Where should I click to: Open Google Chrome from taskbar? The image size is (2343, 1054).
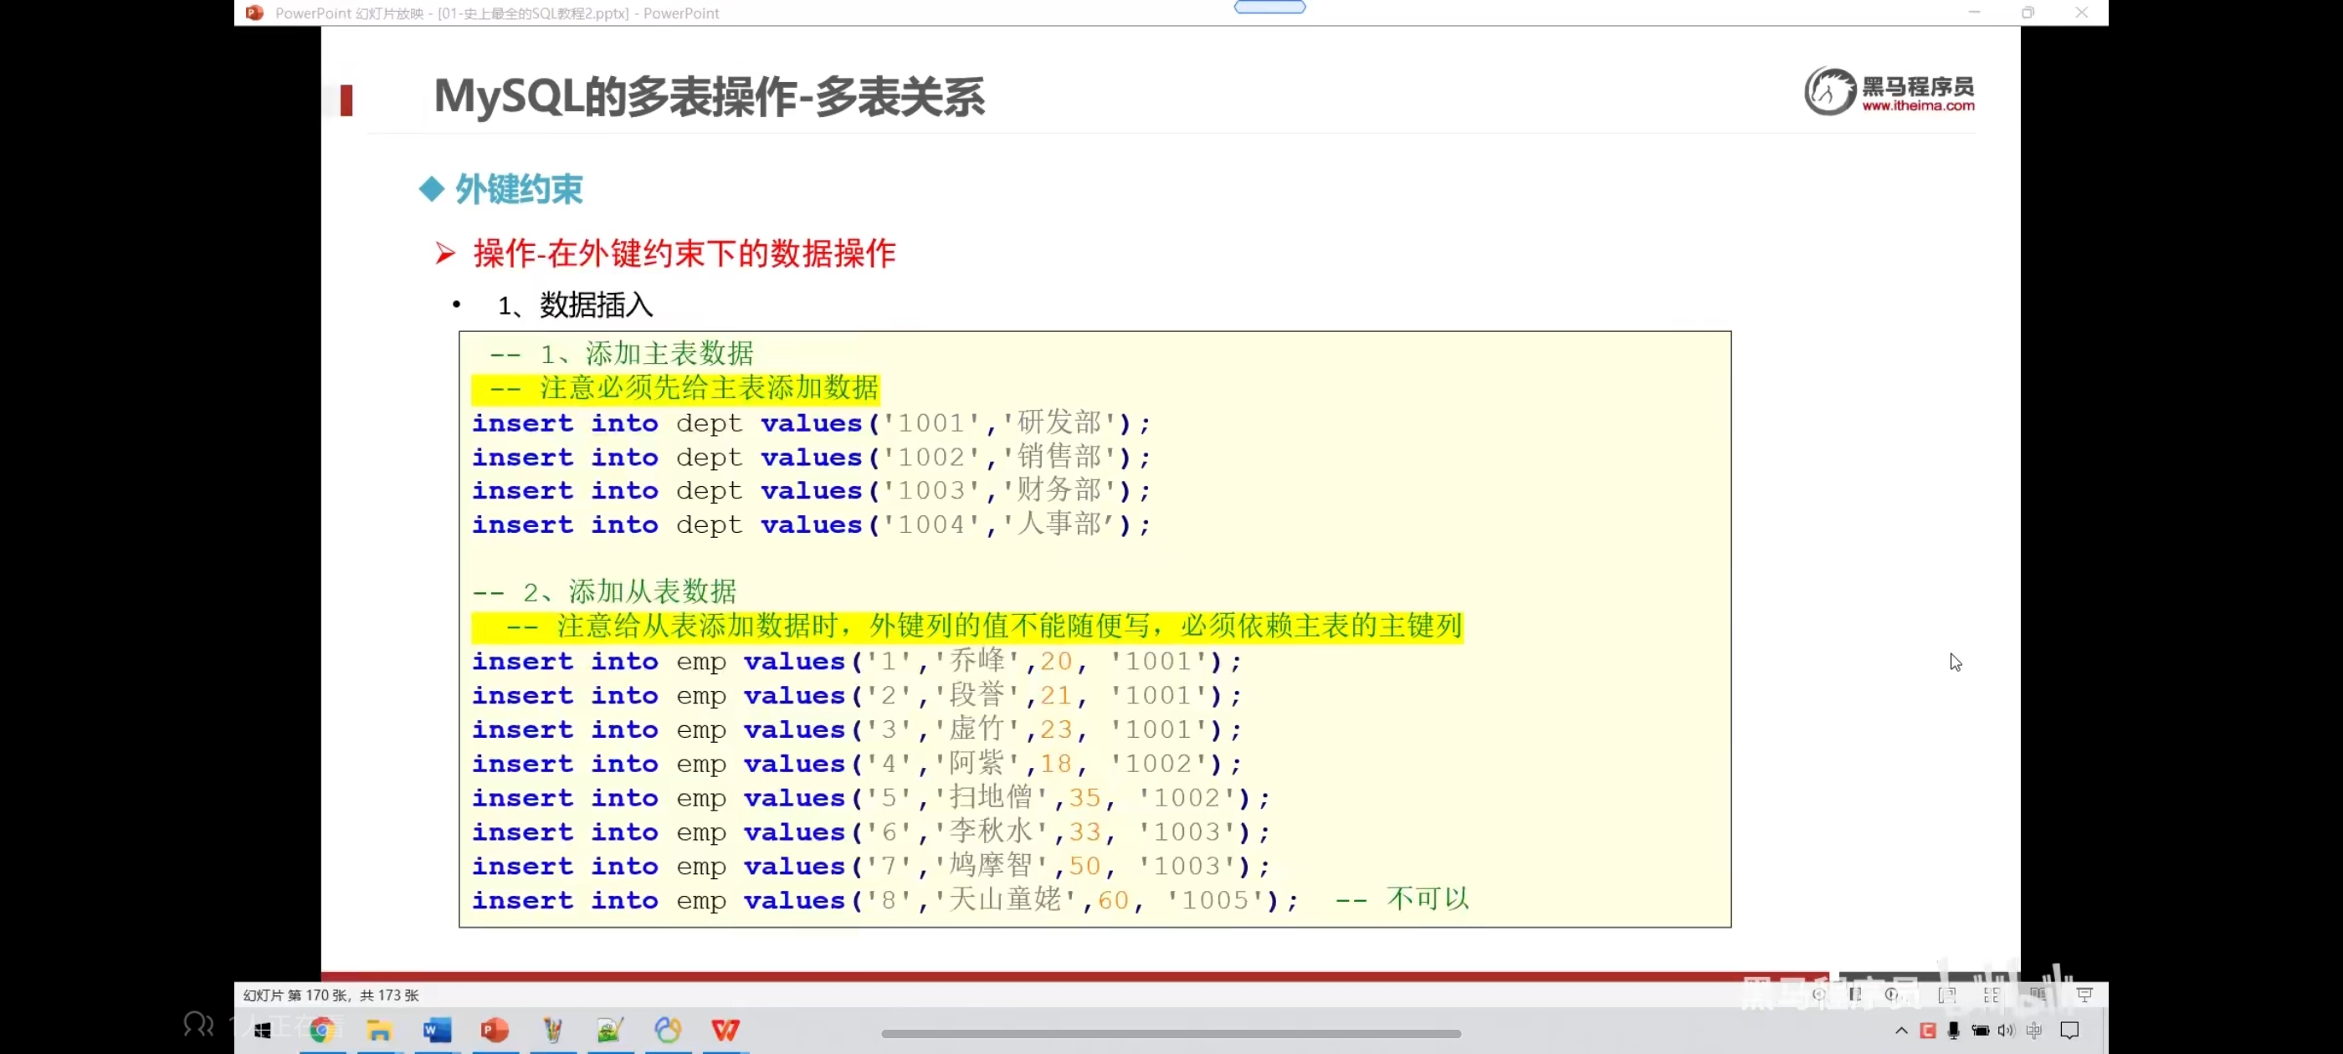(322, 1030)
